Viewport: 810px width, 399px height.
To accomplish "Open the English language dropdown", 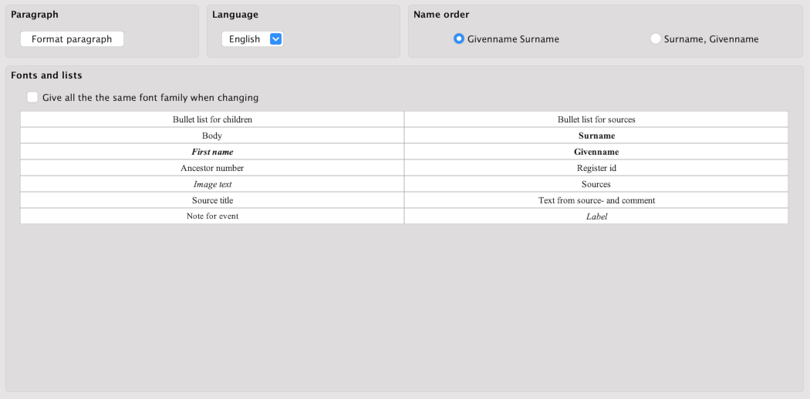I will coord(251,39).
